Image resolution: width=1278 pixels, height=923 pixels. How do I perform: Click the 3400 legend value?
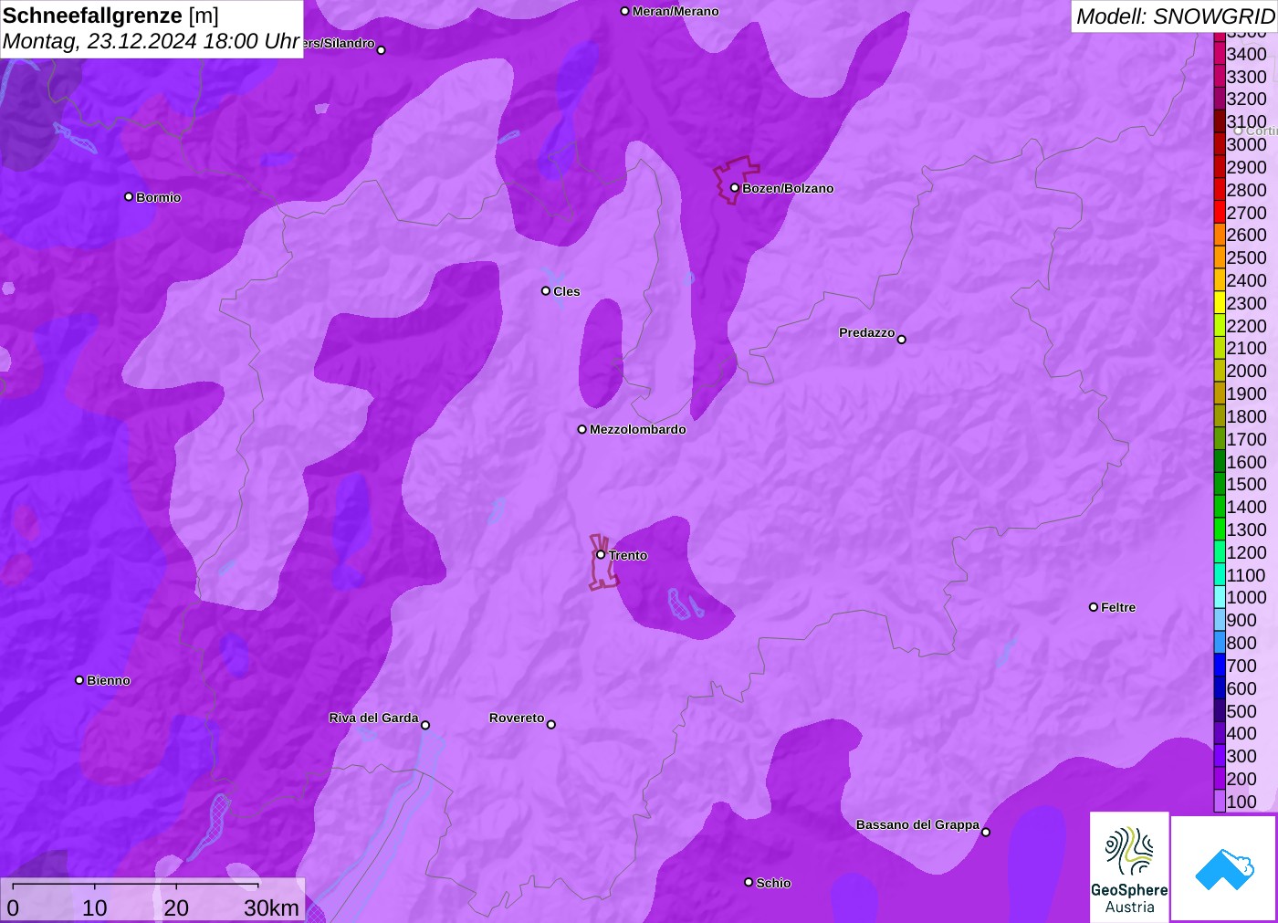point(1247,54)
